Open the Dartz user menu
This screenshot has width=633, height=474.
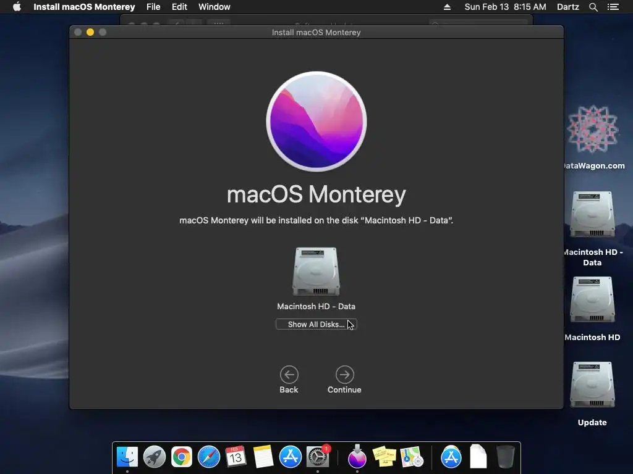tap(567, 7)
